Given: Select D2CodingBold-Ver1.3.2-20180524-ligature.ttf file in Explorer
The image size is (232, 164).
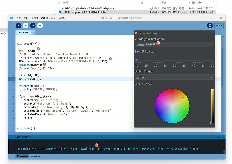Looking at the screenshot, I should 91,8.
